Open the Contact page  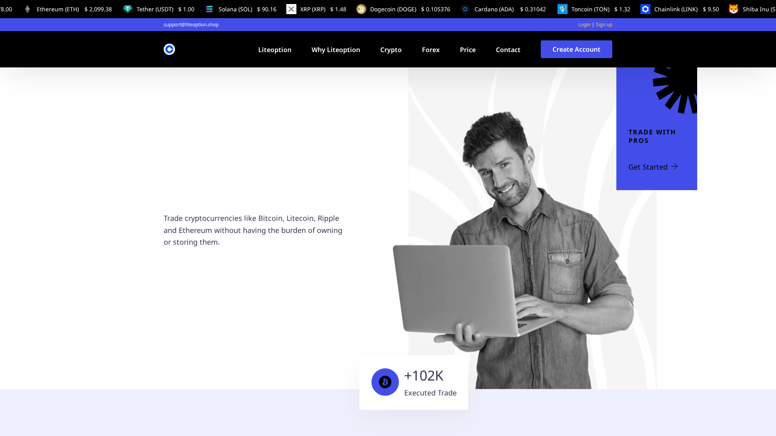click(x=508, y=50)
